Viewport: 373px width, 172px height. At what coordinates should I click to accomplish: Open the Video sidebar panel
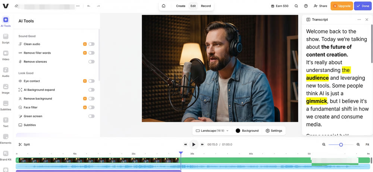pos(6,53)
